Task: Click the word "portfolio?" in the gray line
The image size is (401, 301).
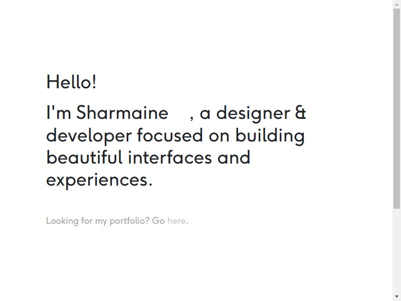Action: (130, 221)
